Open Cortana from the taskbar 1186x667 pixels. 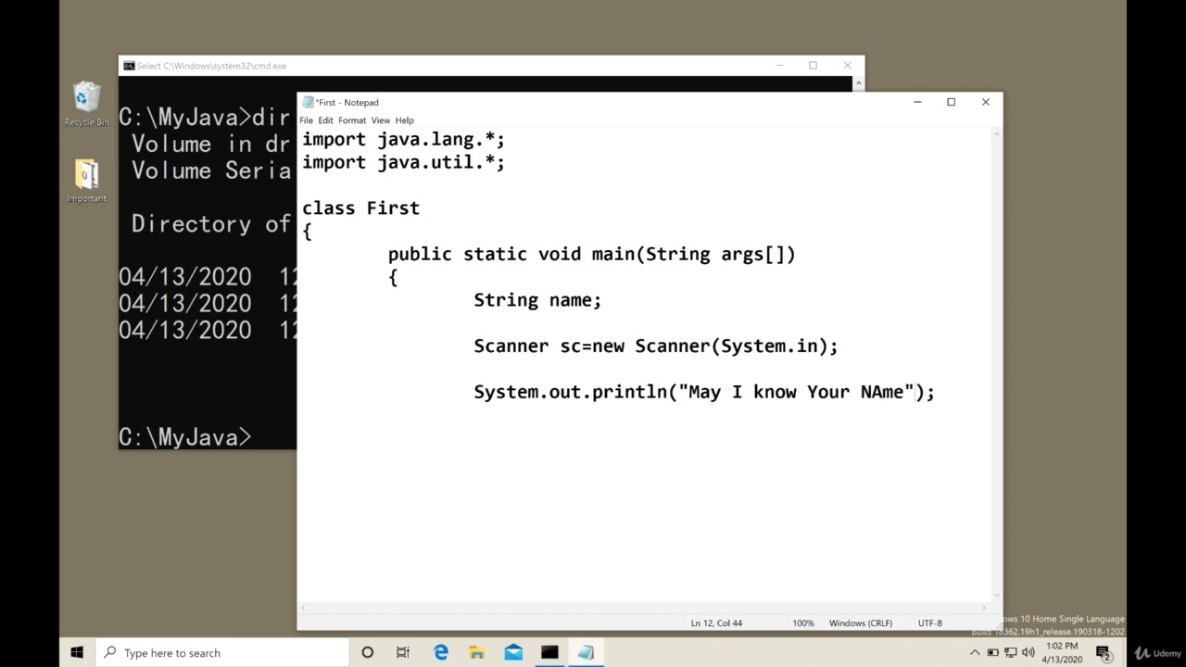(x=367, y=652)
